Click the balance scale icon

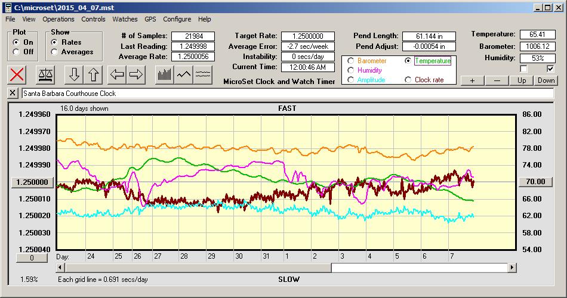point(45,74)
